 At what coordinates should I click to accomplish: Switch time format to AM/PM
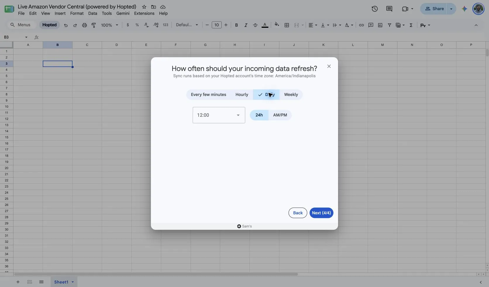point(280,115)
